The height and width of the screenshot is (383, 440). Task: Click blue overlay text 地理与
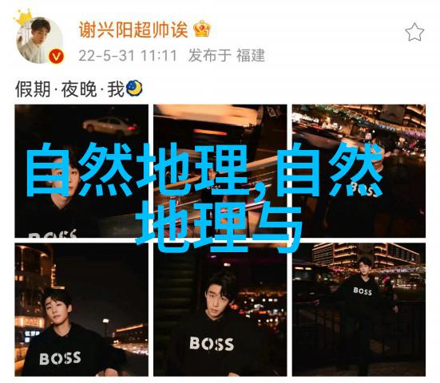click(x=220, y=227)
